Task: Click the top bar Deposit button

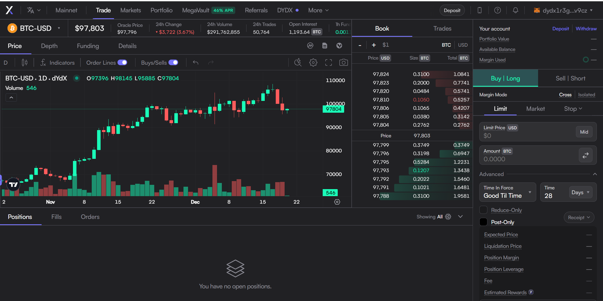Action: pyautogui.click(x=452, y=10)
